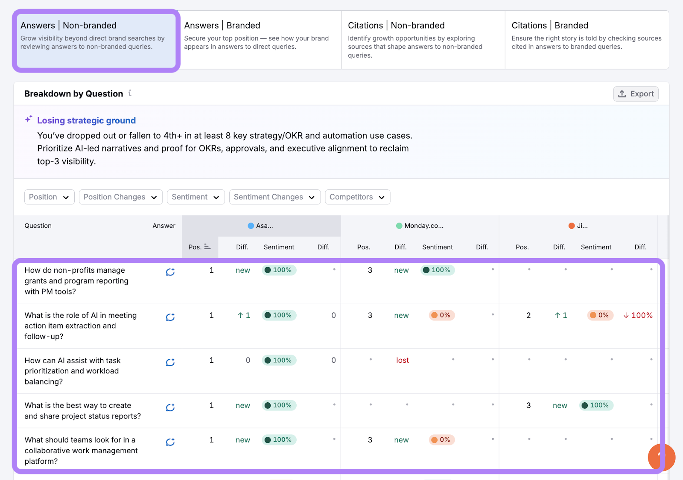The height and width of the screenshot is (480, 683).
Task: Click the Losing strategic ground heading
Action: 86,120
